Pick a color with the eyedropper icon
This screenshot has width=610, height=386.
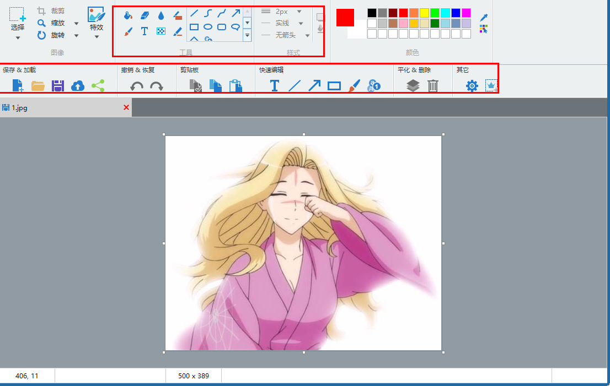point(484,18)
